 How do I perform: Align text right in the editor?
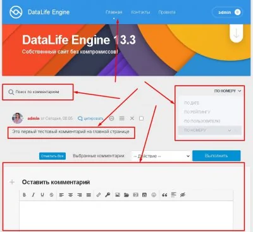click(80, 195)
